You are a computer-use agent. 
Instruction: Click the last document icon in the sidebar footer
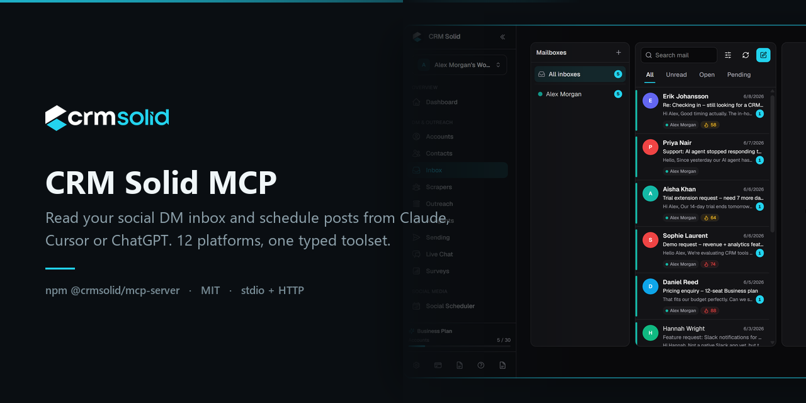[502, 365]
